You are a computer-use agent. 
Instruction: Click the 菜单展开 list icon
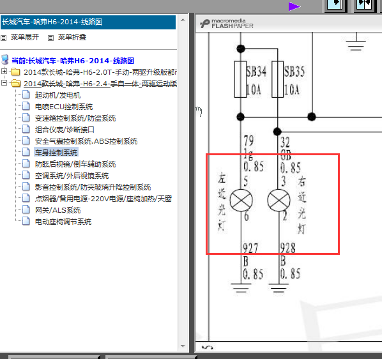click(3, 38)
